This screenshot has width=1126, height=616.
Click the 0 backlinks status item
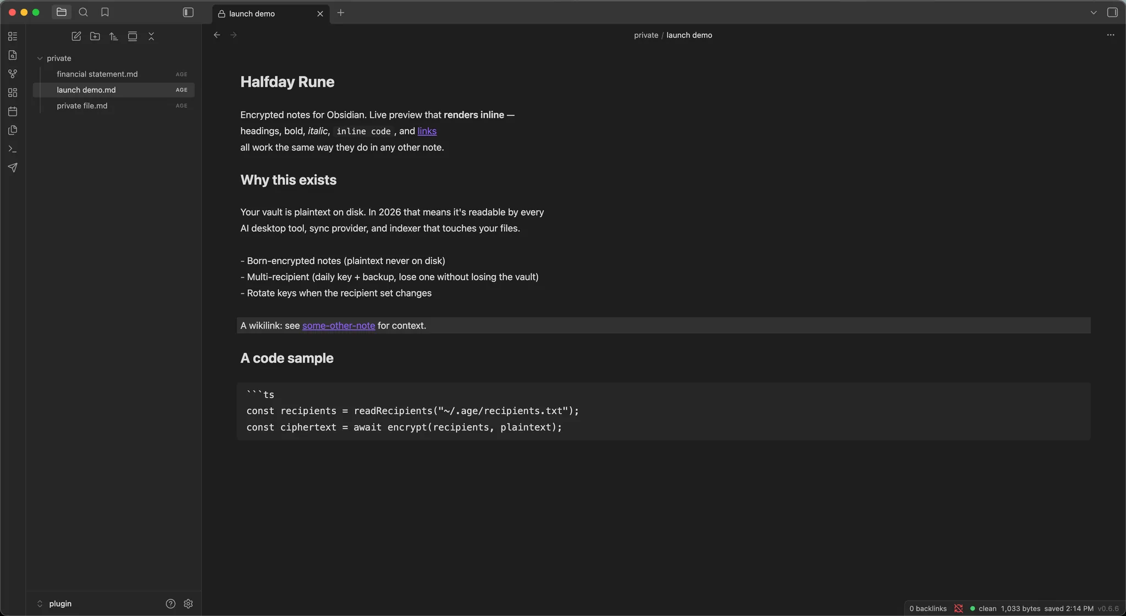928,609
